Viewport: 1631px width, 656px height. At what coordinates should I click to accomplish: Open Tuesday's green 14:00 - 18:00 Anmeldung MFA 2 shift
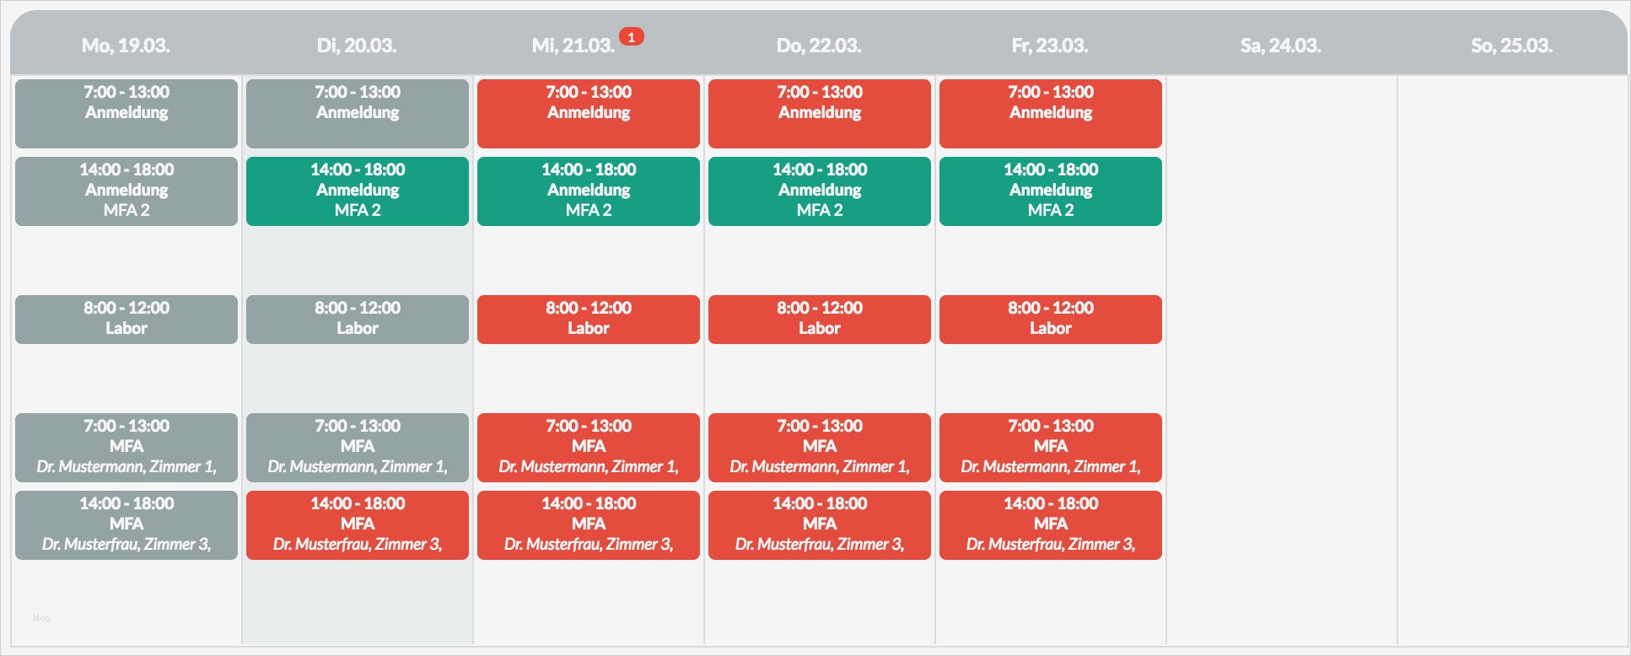pyautogui.click(x=358, y=191)
